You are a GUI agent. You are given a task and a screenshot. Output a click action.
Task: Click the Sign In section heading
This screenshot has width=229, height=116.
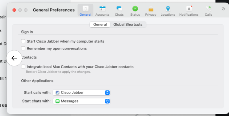(x=27, y=32)
